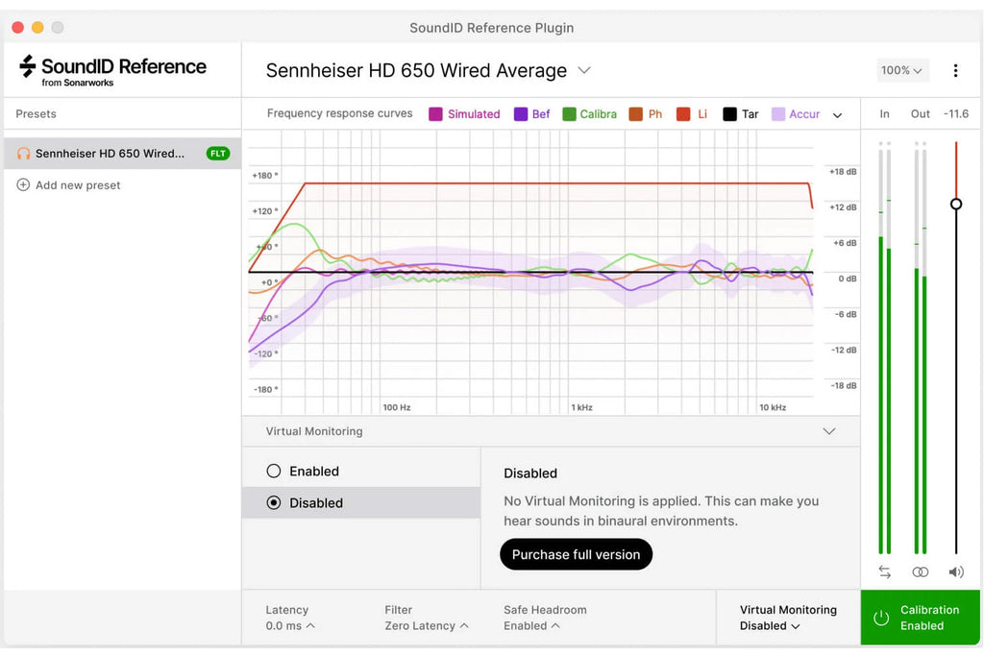Open the 100% zoom dropdown
Image resolution: width=984 pixels, height=656 pixels.
click(901, 70)
